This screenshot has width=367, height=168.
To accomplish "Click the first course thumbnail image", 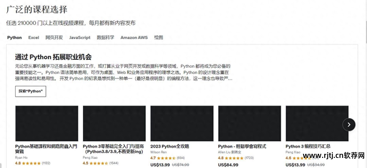I will (46, 123).
